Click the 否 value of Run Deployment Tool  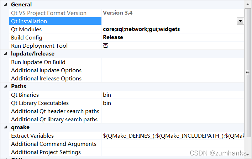[x=106, y=46]
